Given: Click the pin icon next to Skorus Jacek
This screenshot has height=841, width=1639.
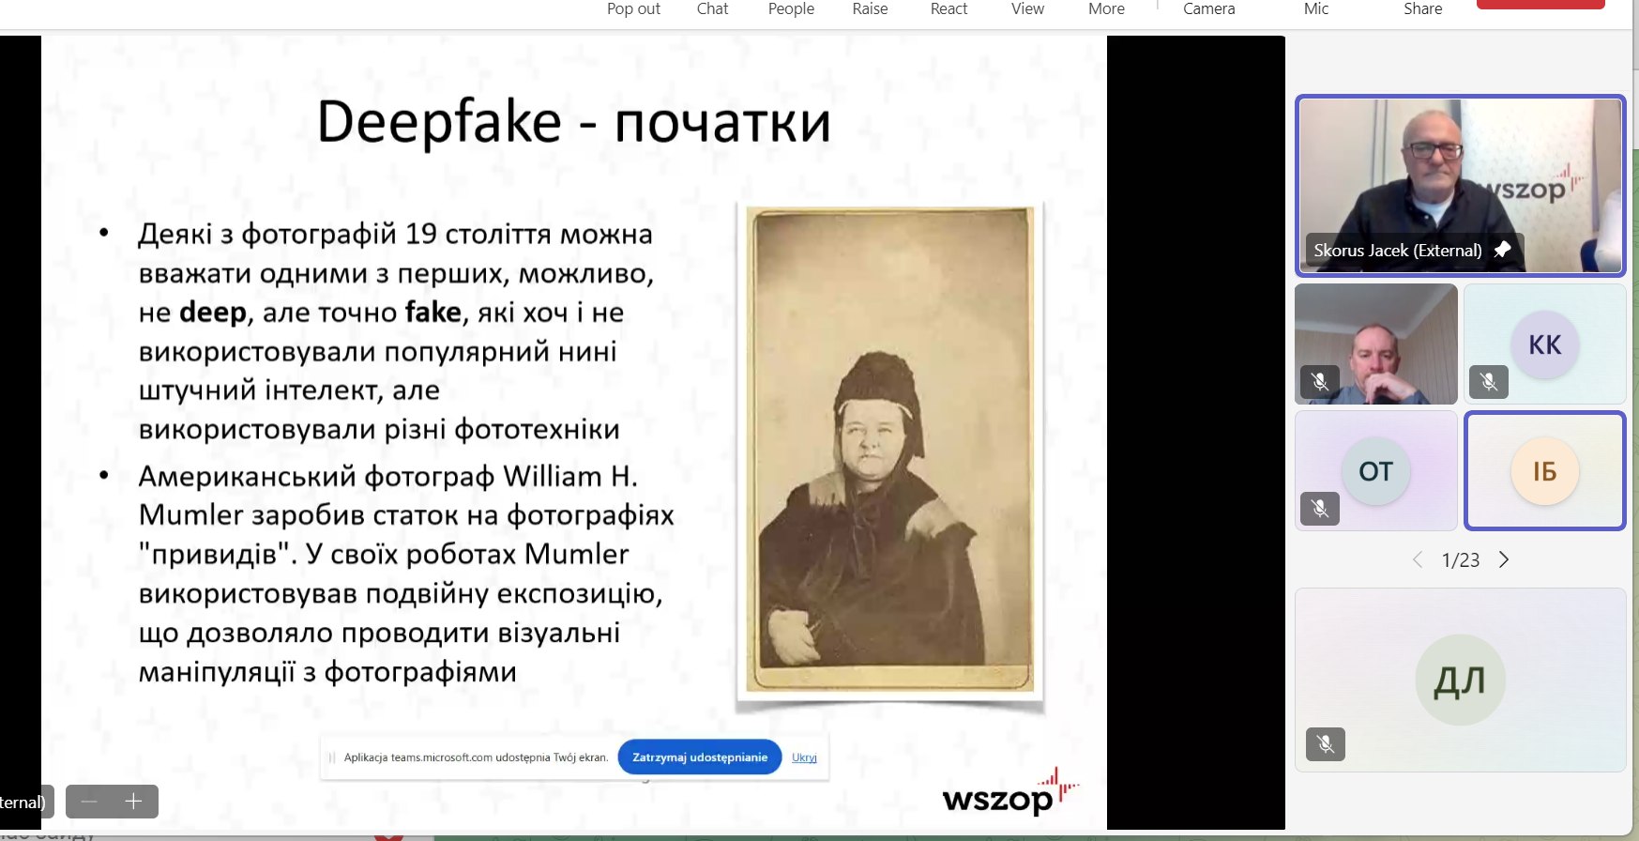Looking at the screenshot, I should coord(1502,250).
